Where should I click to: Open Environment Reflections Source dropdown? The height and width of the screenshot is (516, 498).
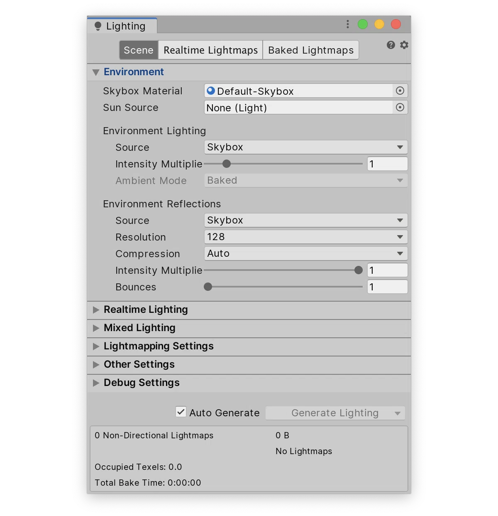point(306,220)
